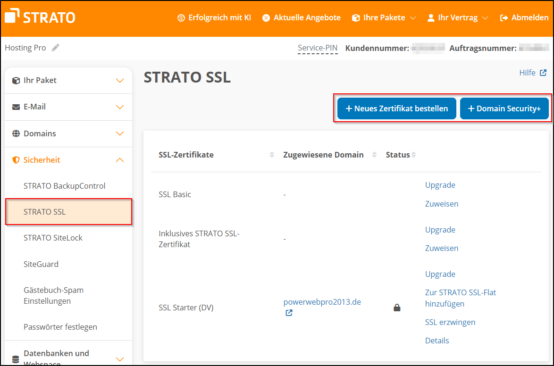
Task: Click the Abmelden logout arrow icon
Action: (504, 18)
